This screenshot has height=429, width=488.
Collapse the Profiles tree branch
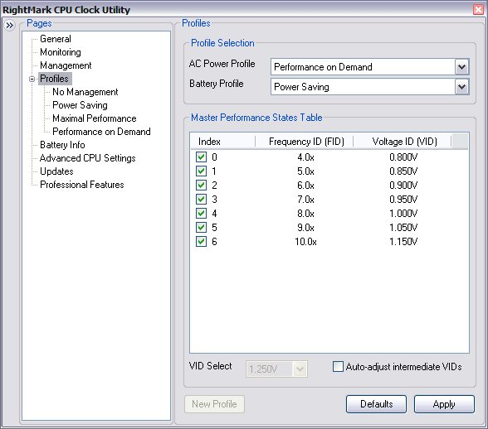(32, 79)
